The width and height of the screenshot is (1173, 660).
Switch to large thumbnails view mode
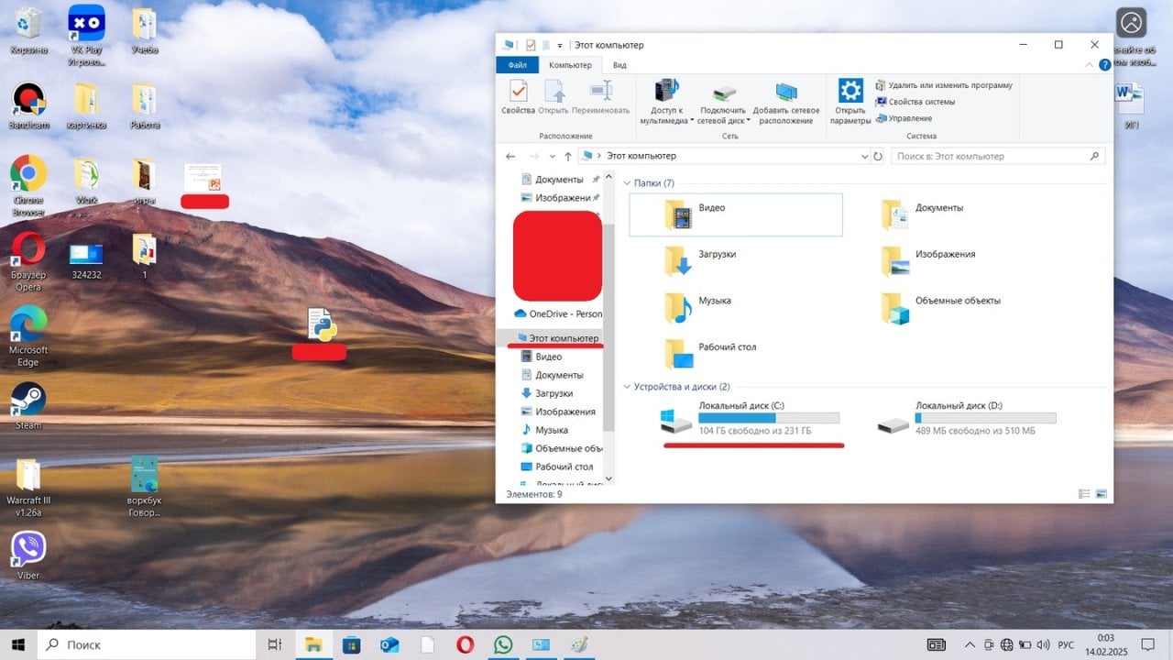1102,494
